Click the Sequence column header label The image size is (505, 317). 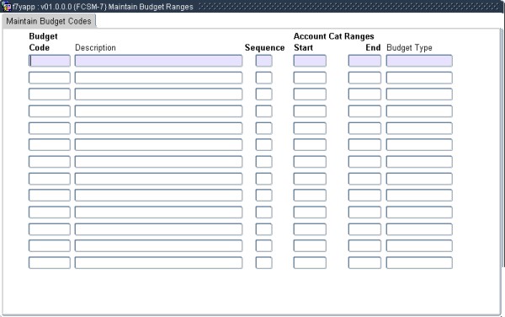(264, 48)
